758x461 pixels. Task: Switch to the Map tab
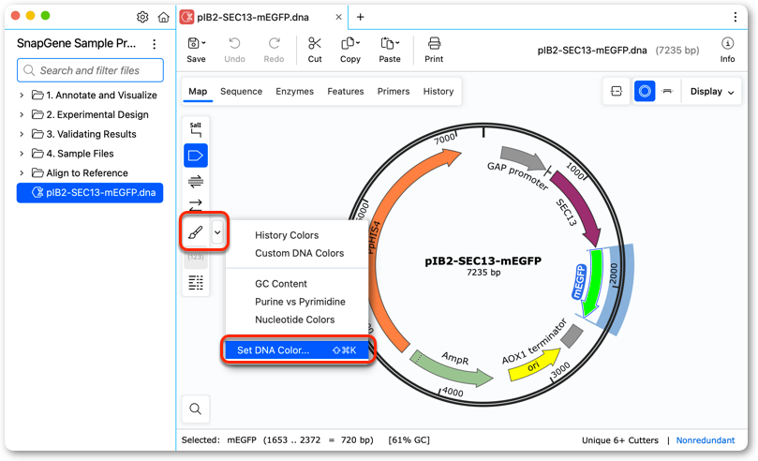(x=198, y=91)
